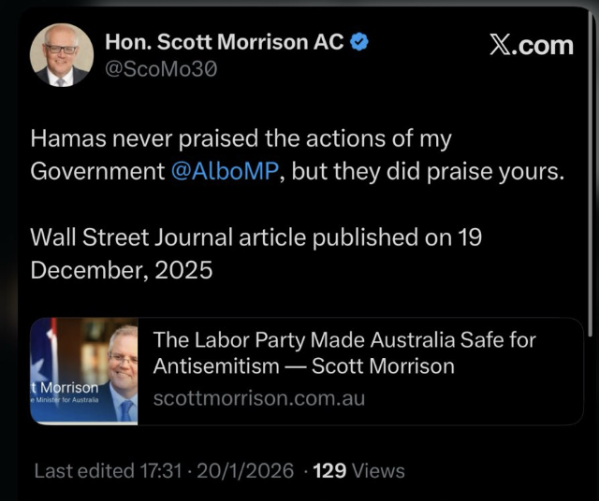This screenshot has height=501, width=599.
Task: Open Scott Morrison's profile avatar
Action: (62, 55)
